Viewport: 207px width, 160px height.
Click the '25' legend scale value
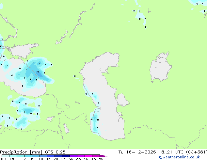click(x=63, y=159)
